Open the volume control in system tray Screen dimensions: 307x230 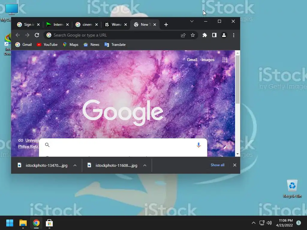pos(269,223)
